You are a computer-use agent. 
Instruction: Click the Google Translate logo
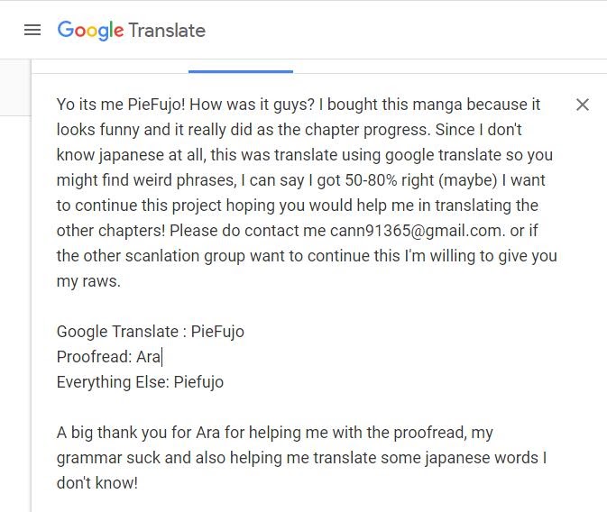click(x=132, y=30)
